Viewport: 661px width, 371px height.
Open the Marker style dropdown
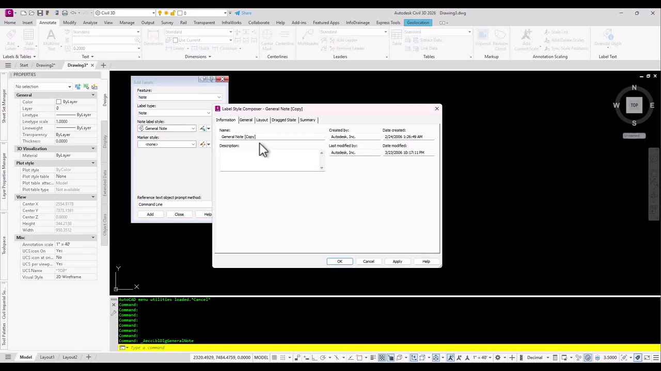click(x=193, y=144)
